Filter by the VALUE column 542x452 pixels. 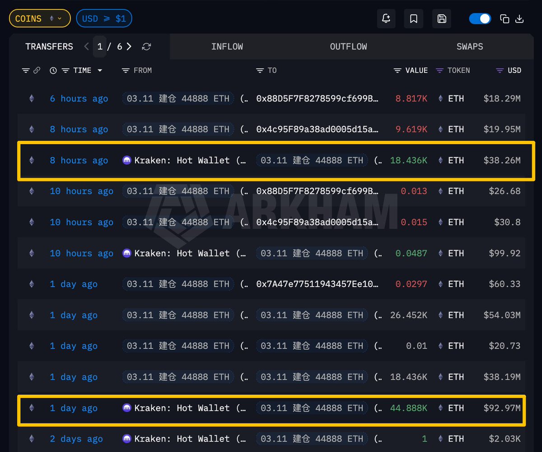click(x=397, y=70)
